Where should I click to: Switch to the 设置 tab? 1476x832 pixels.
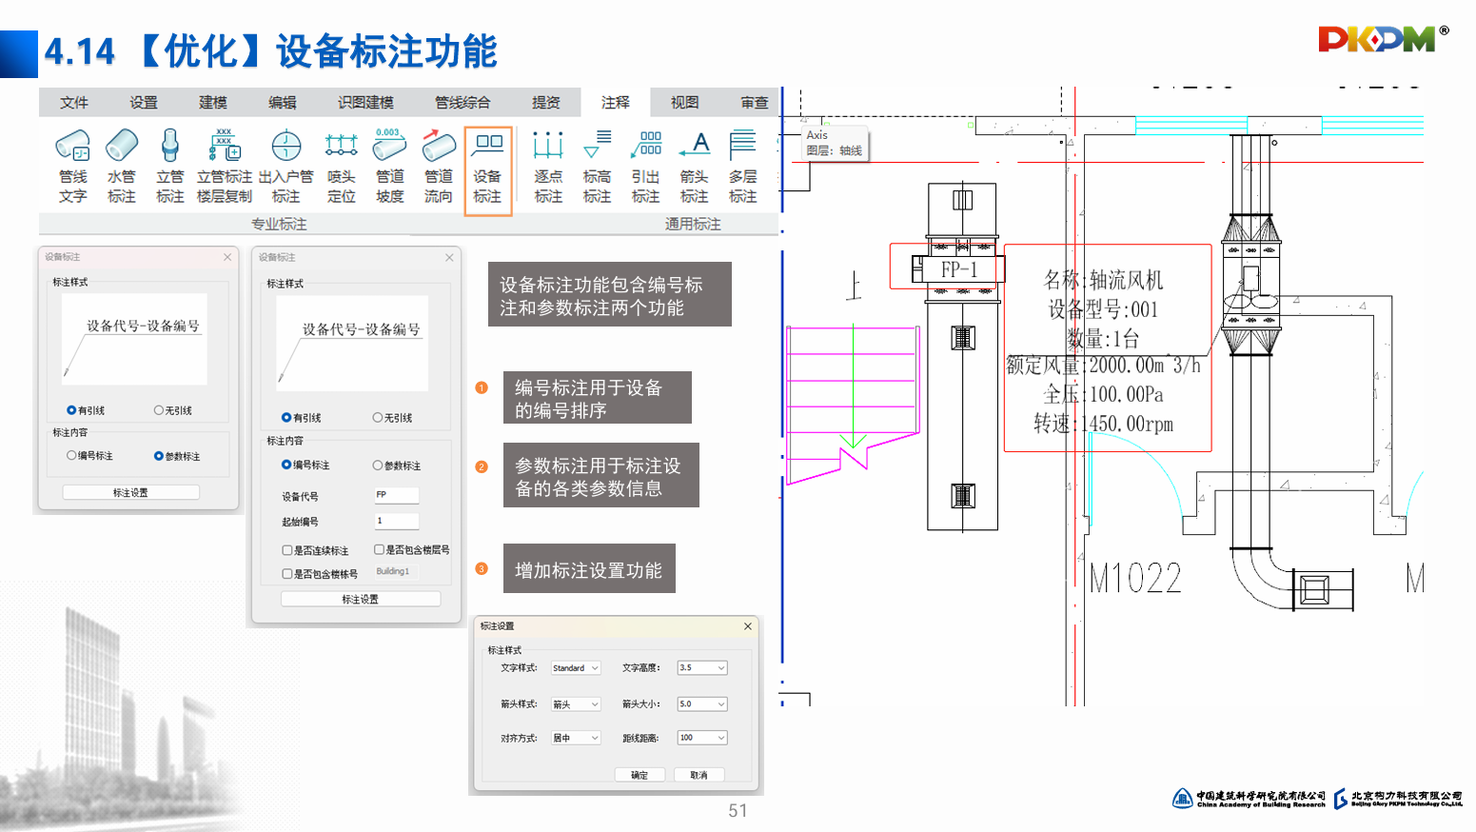[144, 102]
